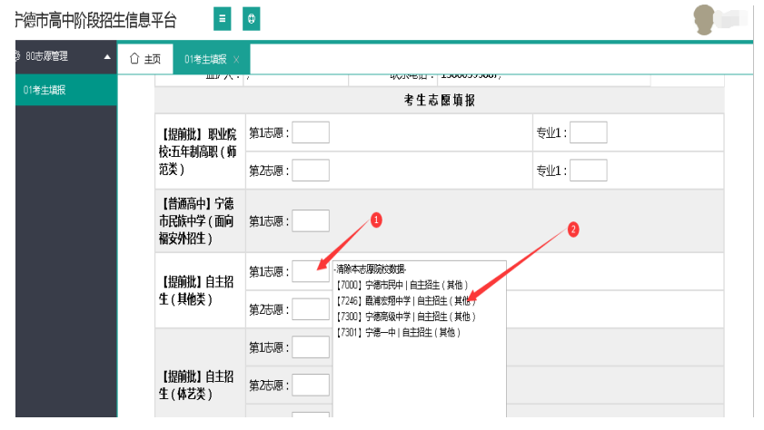
Task: Click 【普通高中】宁德市民族中学 label
Action: pos(197,220)
